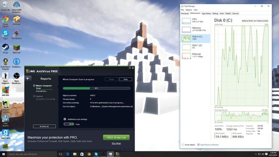This screenshot has height=157, width=279.
Task: Open the AVG desktop shortcut
Action: click(6, 91)
